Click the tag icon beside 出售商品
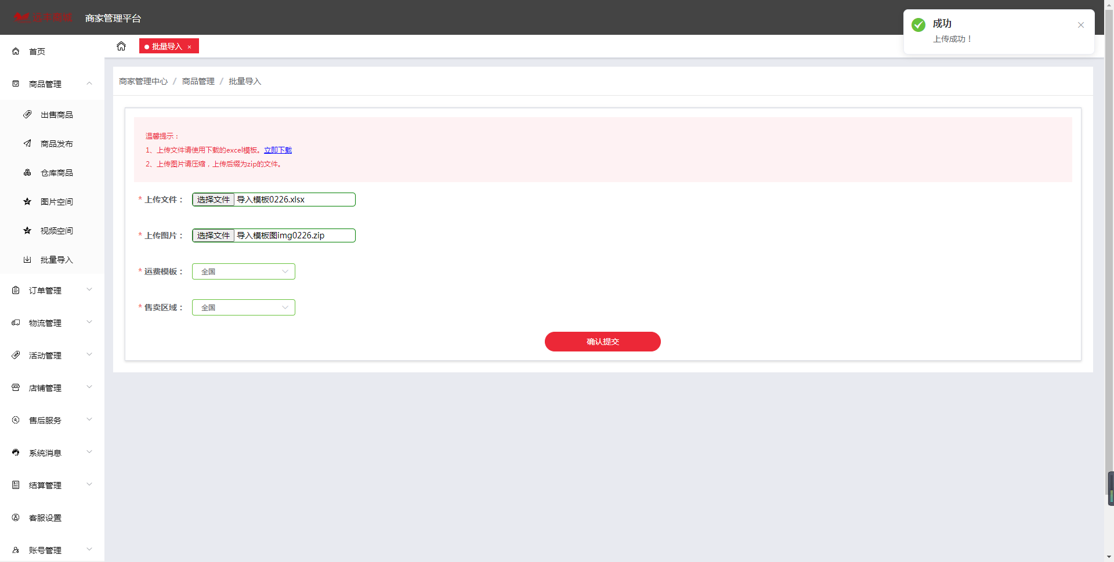 pyautogui.click(x=27, y=114)
